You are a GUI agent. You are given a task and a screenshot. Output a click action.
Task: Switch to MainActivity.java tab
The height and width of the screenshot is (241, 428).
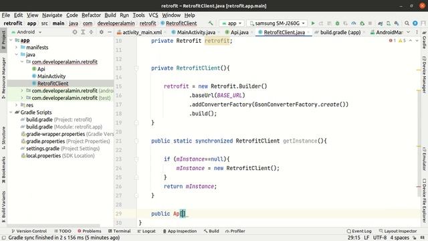pyautogui.click(x=196, y=32)
